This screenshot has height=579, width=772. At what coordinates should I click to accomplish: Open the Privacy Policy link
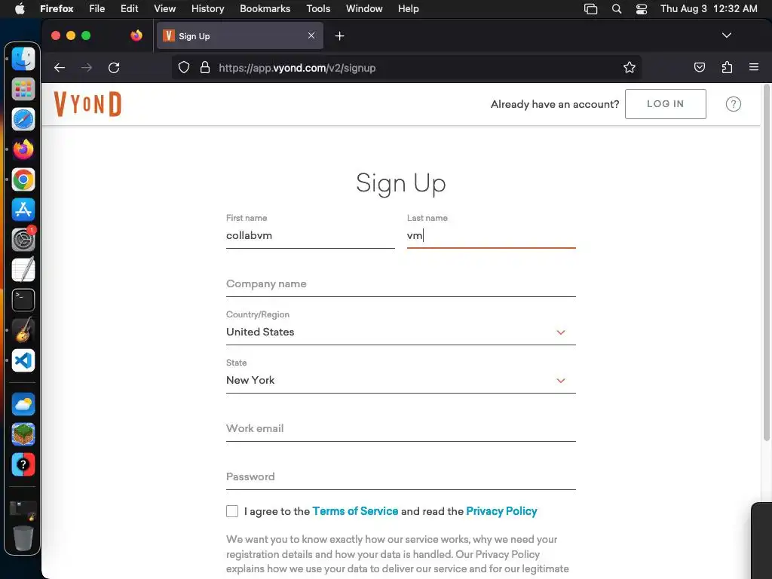tap(501, 511)
